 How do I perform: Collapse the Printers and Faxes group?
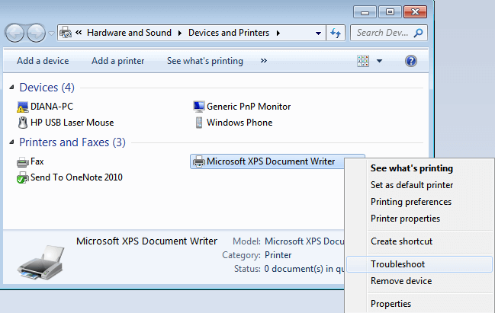[x=11, y=142]
